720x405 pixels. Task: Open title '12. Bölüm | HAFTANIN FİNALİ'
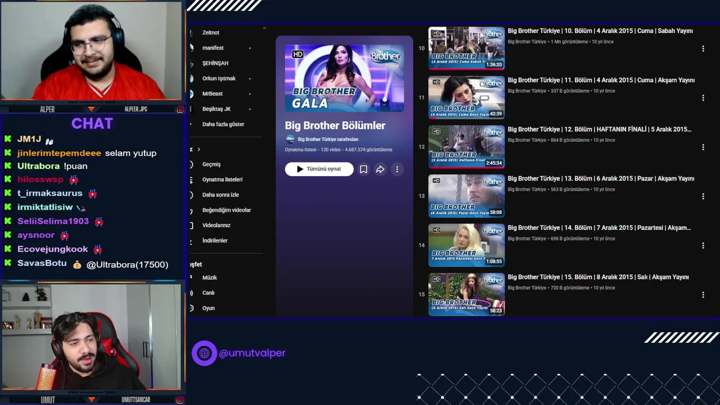coord(600,129)
